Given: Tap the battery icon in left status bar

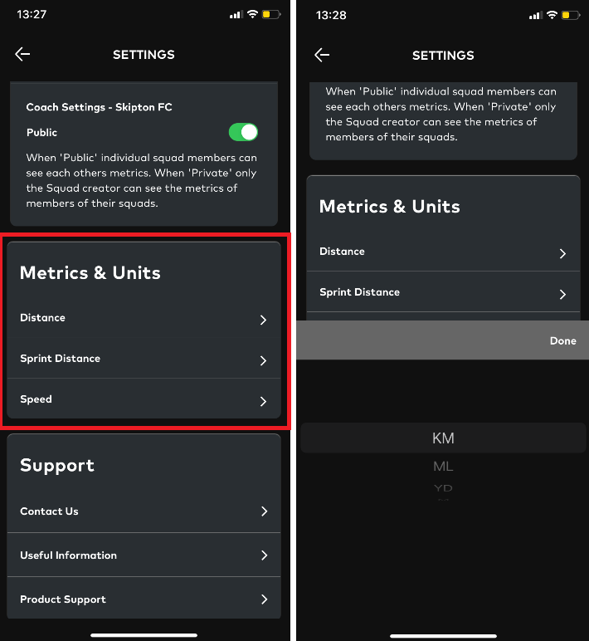Looking at the screenshot, I should click(270, 15).
